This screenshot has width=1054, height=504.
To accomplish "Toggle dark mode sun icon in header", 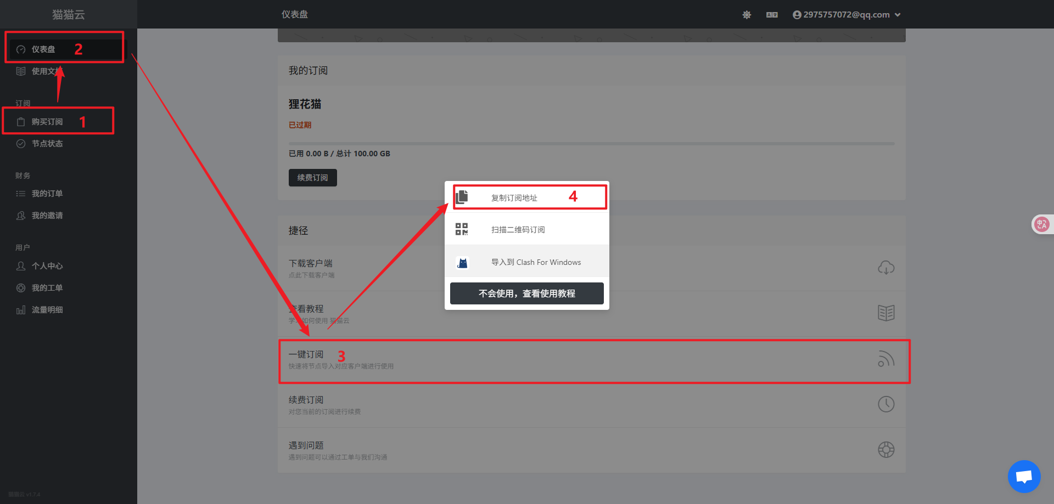I will tap(747, 15).
